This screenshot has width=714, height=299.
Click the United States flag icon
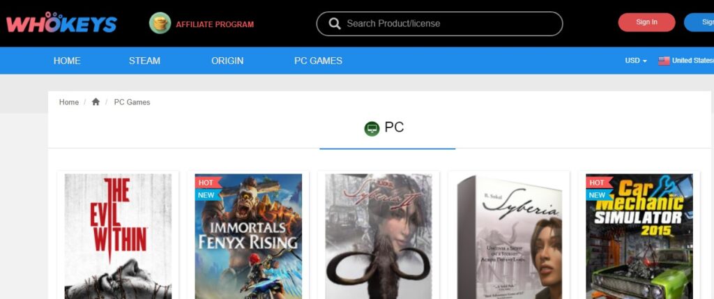664,61
